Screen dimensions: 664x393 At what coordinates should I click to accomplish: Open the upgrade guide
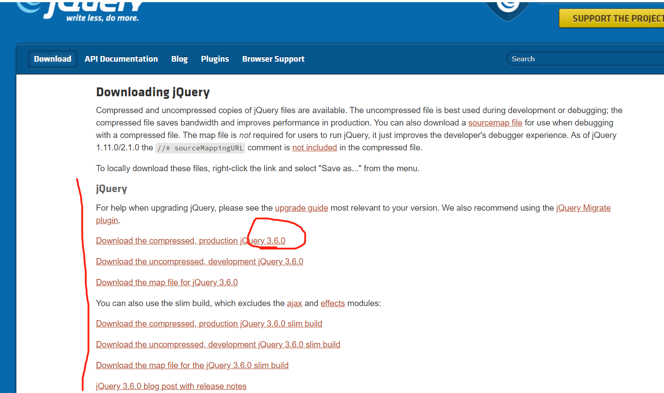(301, 208)
